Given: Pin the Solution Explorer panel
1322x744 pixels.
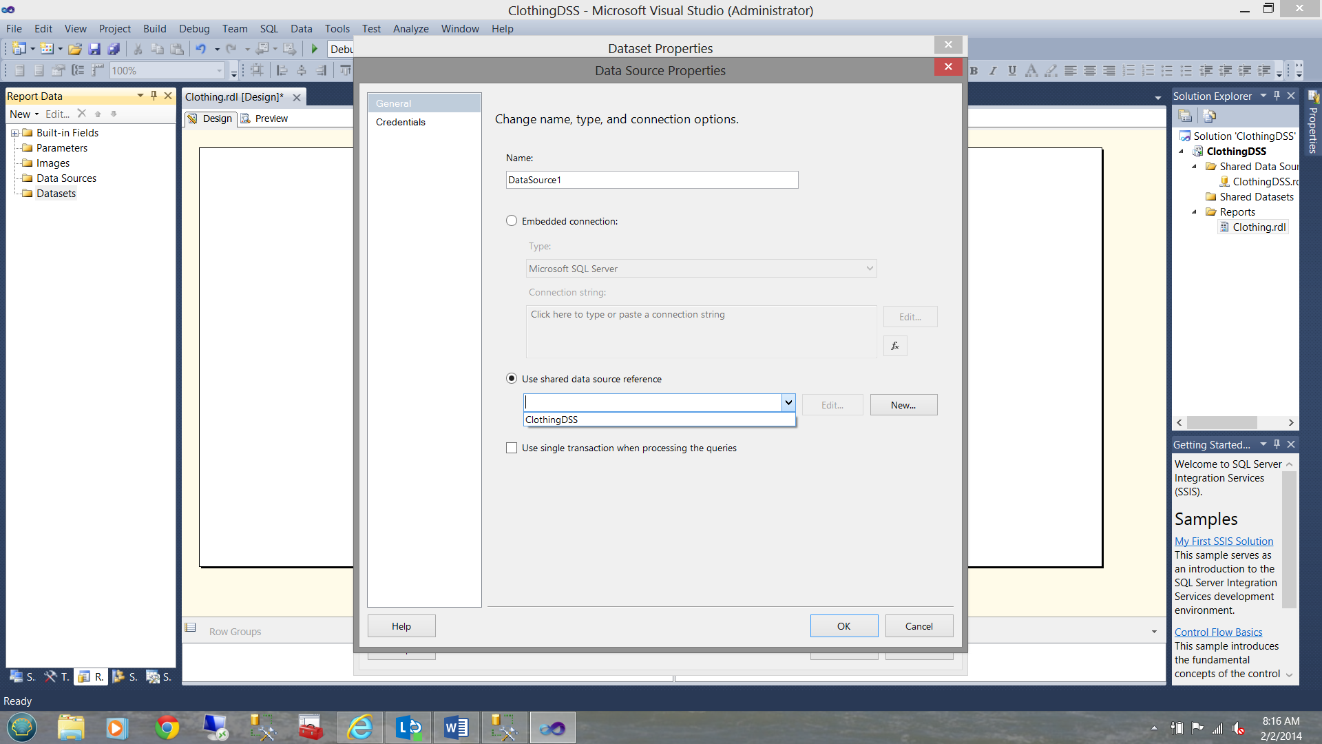Looking at the screenshot, I should coord(1277,96).
